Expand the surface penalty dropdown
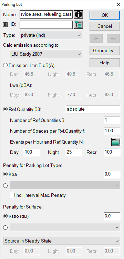The width and height of the screenshot is (124, 259). click(65, 227)
